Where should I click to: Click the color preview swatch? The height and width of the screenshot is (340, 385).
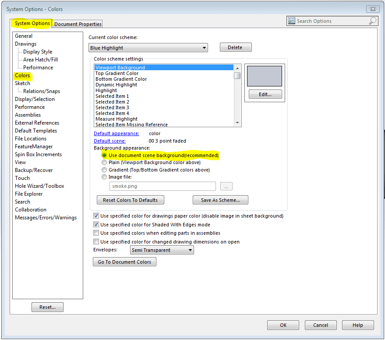coord(265,75)
